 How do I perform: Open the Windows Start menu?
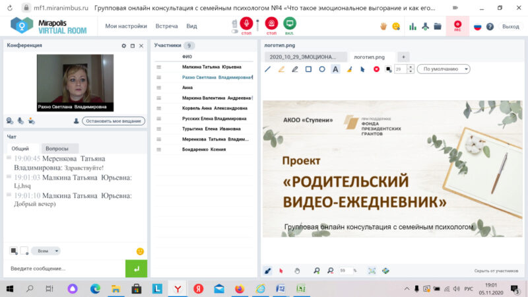[x=10, y=288]
